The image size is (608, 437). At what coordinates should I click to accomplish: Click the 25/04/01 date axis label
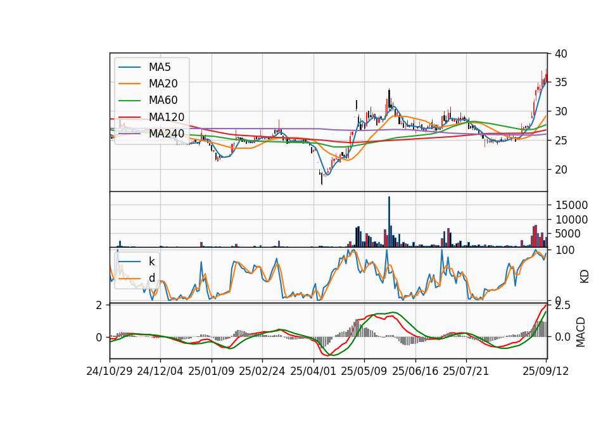313,371
